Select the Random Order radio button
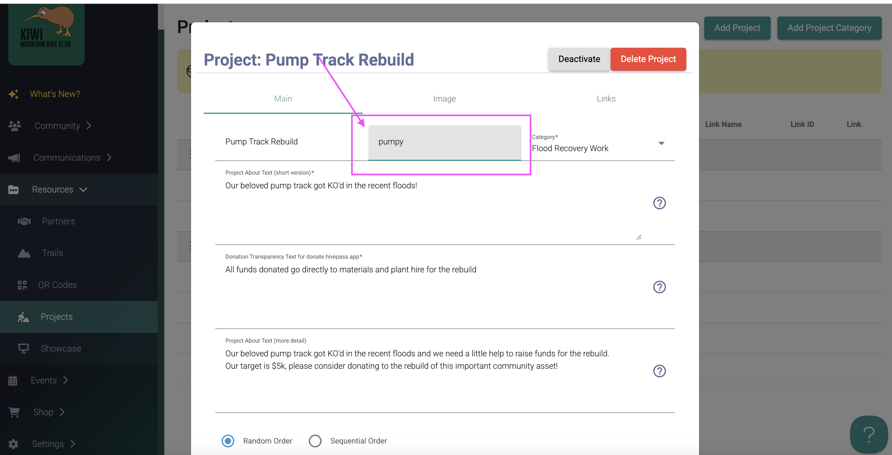The image size is (892, 455). pyautogui.click(x=228, y=441)
